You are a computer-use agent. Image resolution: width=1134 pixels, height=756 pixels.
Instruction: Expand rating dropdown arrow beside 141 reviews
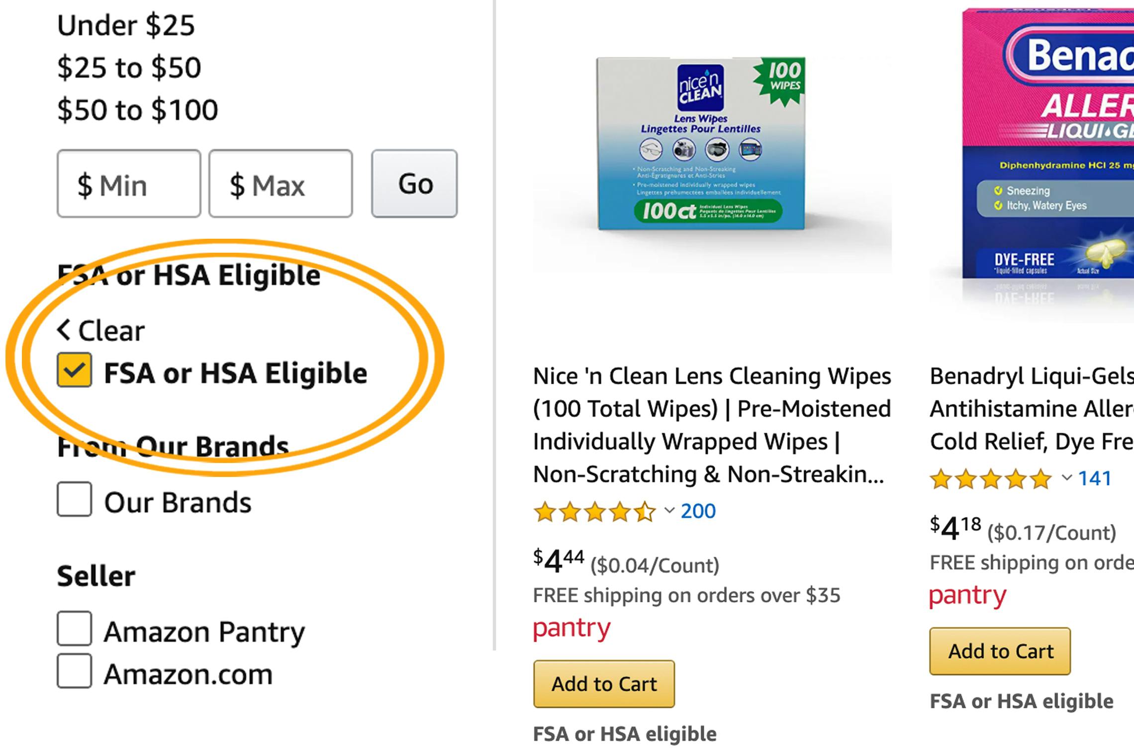point(1066,477)
